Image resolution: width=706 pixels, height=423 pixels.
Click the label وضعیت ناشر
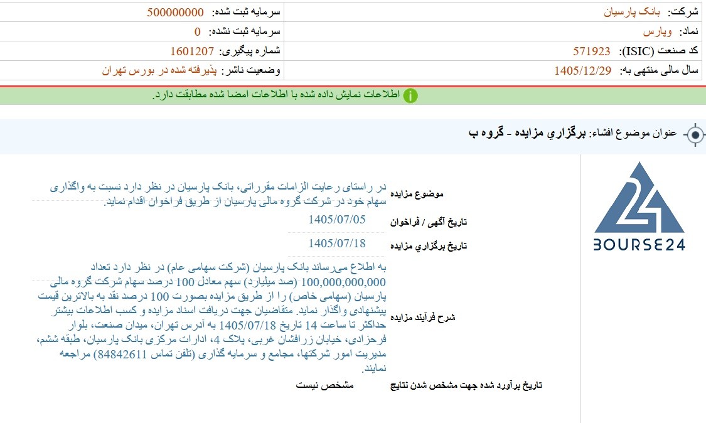tap(251, 71)
